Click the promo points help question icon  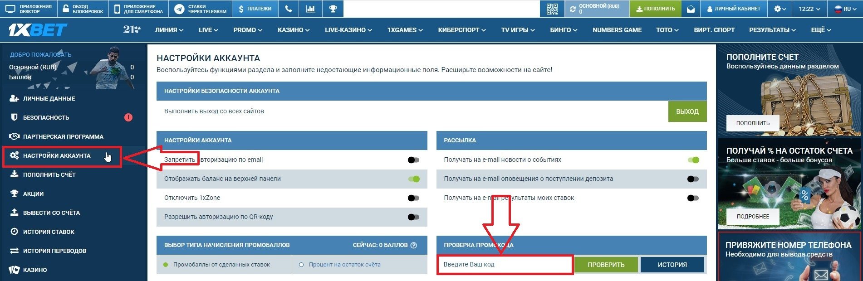413,245
